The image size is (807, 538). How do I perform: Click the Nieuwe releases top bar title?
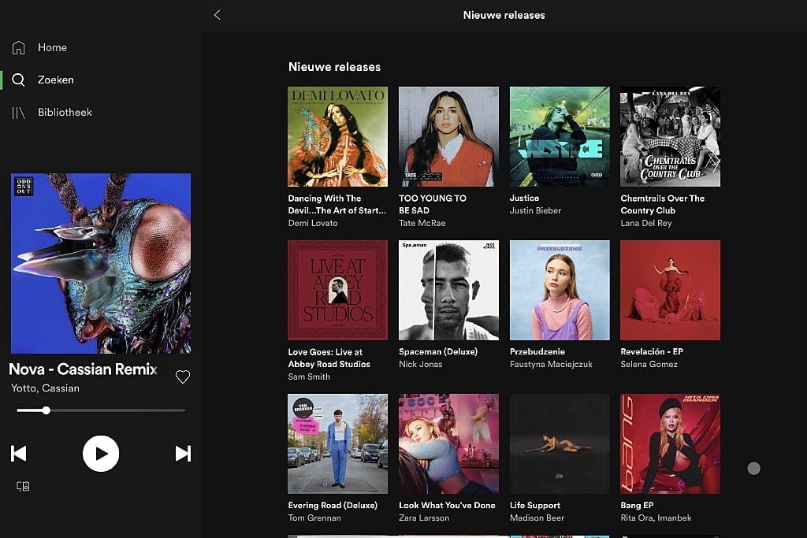[504, 15]
